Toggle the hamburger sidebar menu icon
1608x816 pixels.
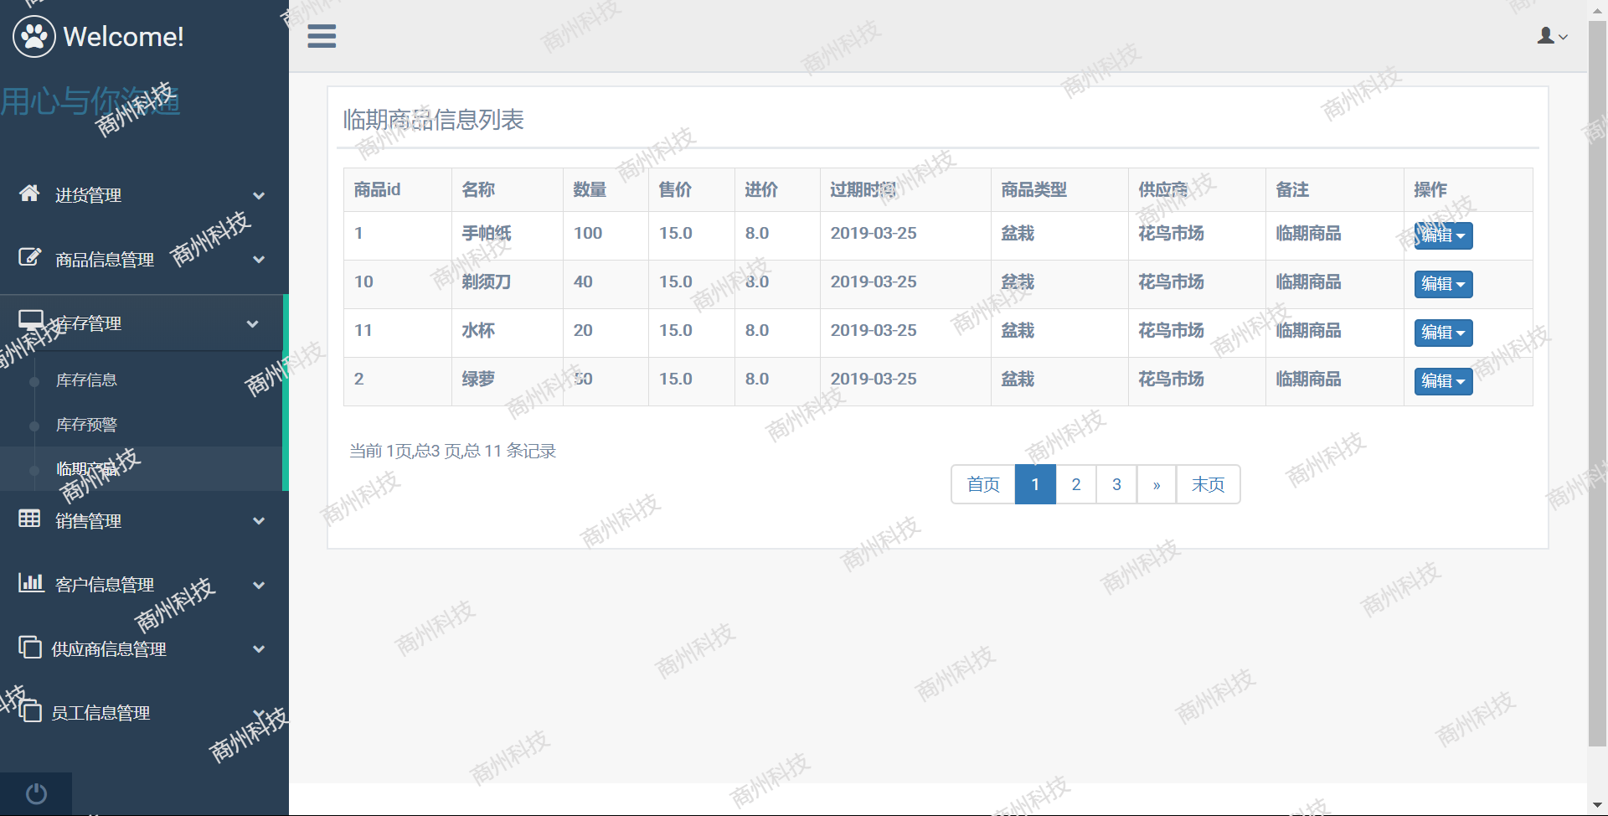322,36
